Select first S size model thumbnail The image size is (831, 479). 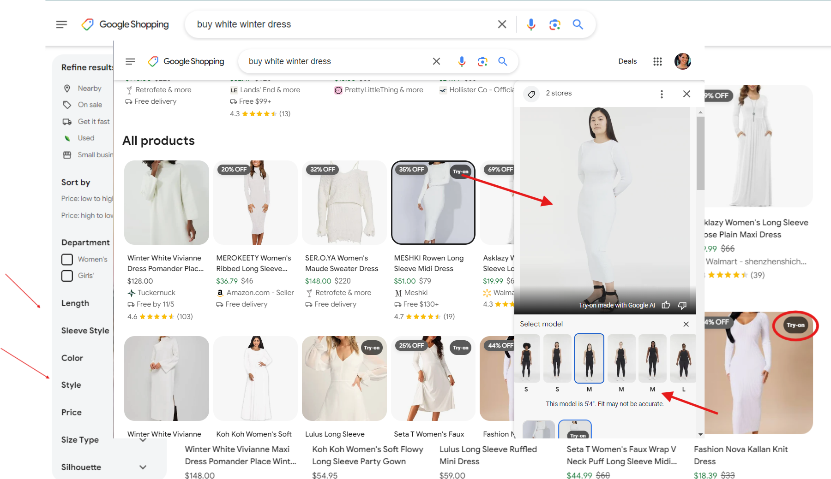tap(526, 359)
